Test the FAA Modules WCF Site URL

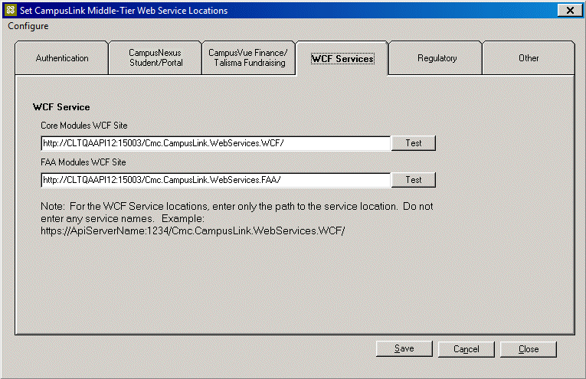414,180
